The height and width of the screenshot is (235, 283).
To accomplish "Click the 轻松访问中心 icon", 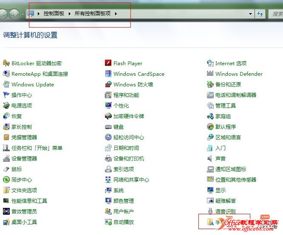I will [108, 137].
